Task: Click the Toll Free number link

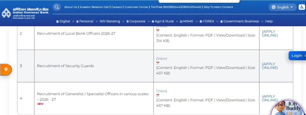Action: (176, 7)
